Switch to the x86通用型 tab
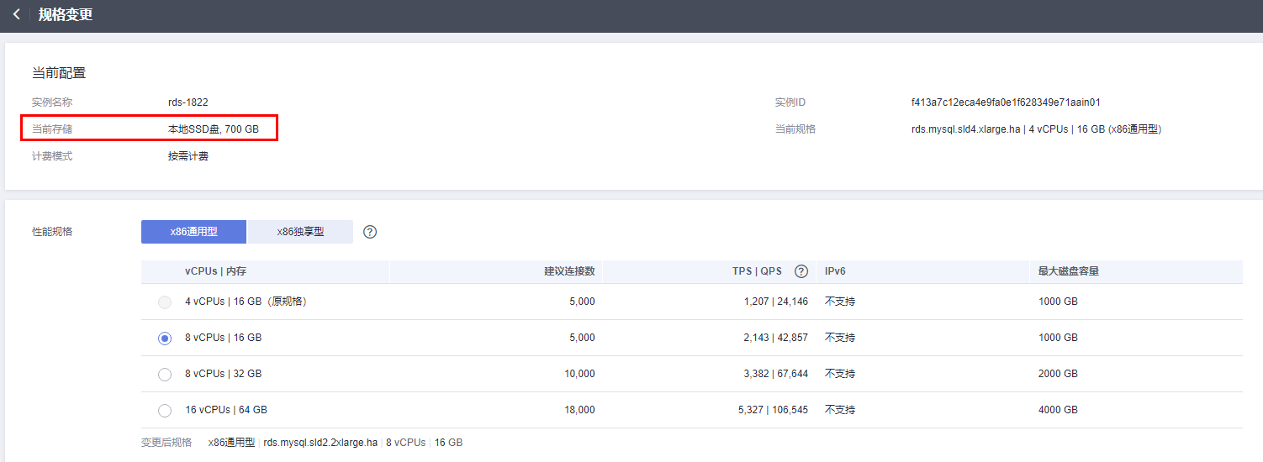 pos(193,232)
